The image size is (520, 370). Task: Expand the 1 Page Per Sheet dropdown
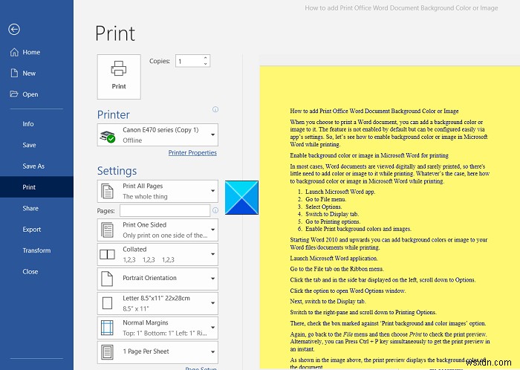tap(212, 351)
